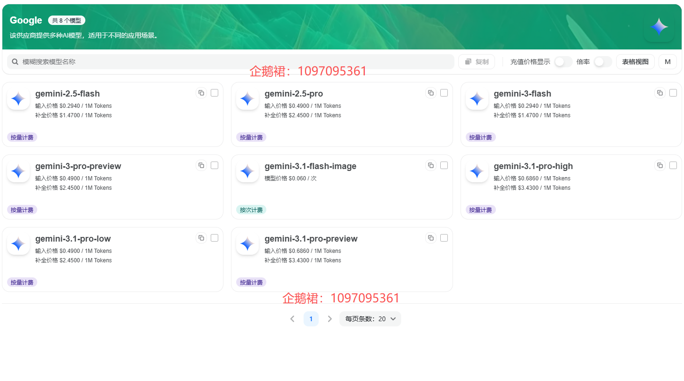684x381 pixels.
Task: Click 按量计费 tag on gemini-3.1-pro-preview card
Action: [x=251, y=282]
